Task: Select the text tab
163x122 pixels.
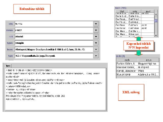Action: point(8,66)
